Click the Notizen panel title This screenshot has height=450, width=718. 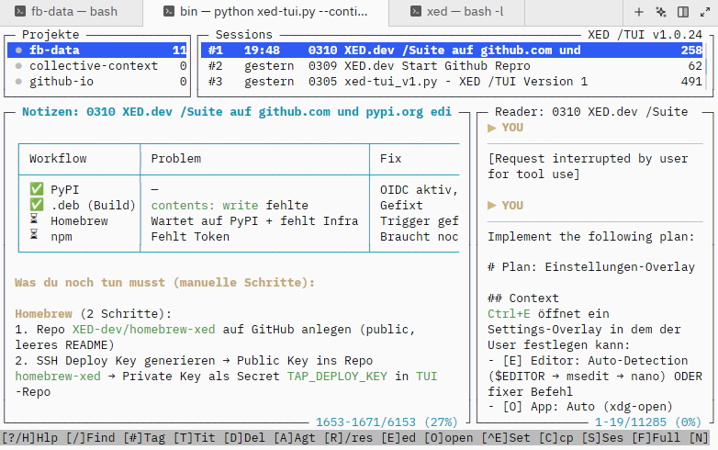(237, 112)
